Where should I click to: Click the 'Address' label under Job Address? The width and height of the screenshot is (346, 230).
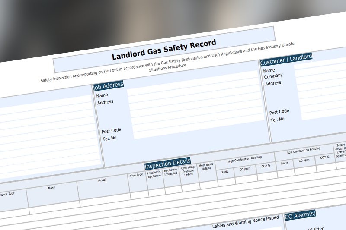coord(105,102)
